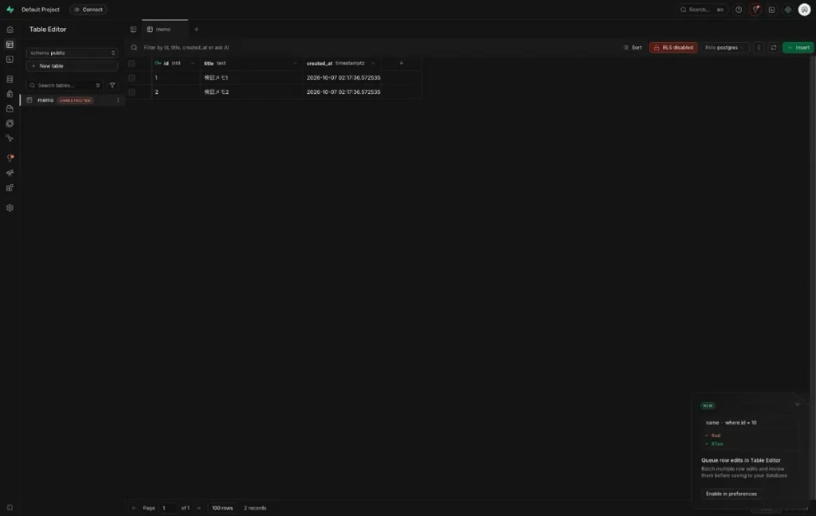The image size is (816, 516).
Task: Open the Realtime cursor icon
Action: [x=10, y=139]
